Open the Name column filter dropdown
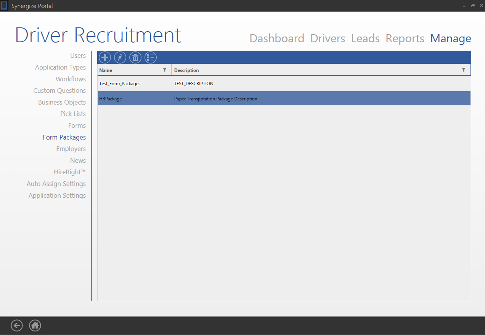 (165, 70)
